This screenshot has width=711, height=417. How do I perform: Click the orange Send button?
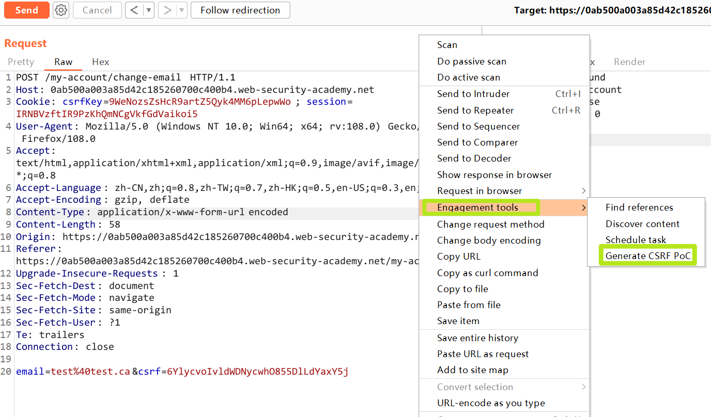(x=26, y=10)
